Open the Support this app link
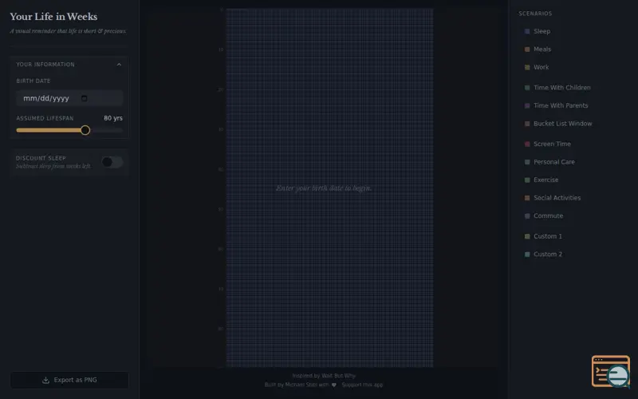The image size is (638, 399). coord(362,385)
